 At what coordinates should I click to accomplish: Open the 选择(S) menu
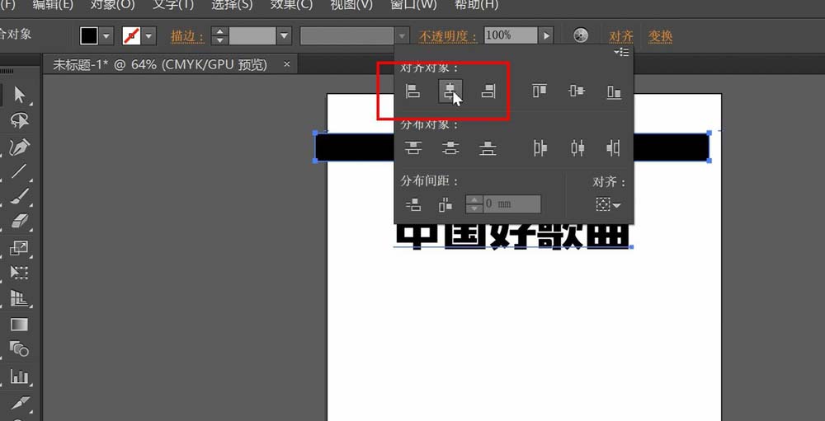[232, 5]
